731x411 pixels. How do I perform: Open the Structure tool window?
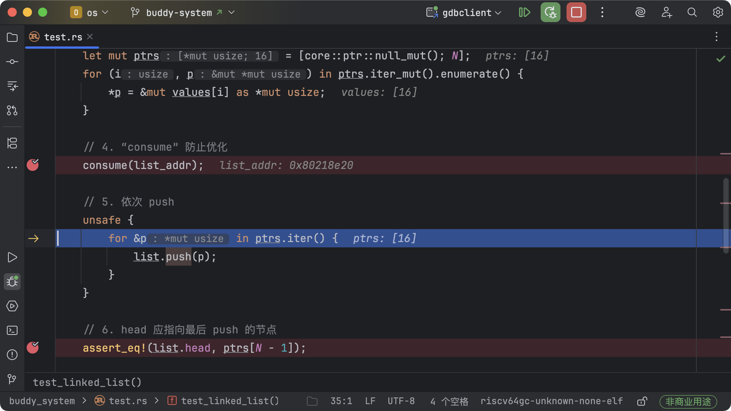tap(12, 143)
